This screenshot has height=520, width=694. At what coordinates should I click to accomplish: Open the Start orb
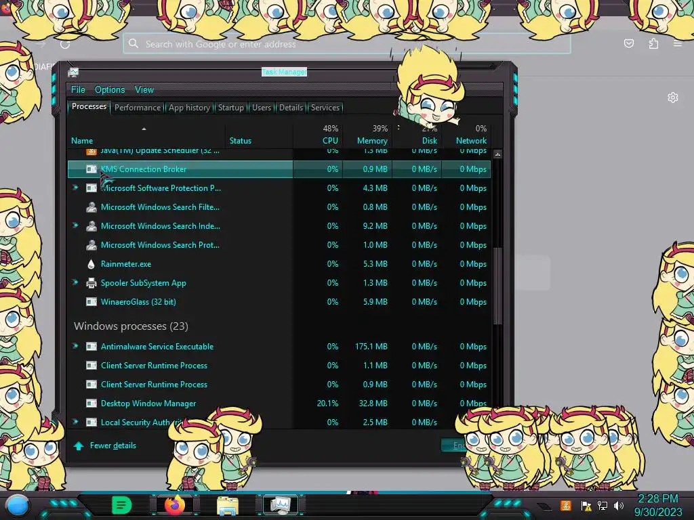coord(18,506)
